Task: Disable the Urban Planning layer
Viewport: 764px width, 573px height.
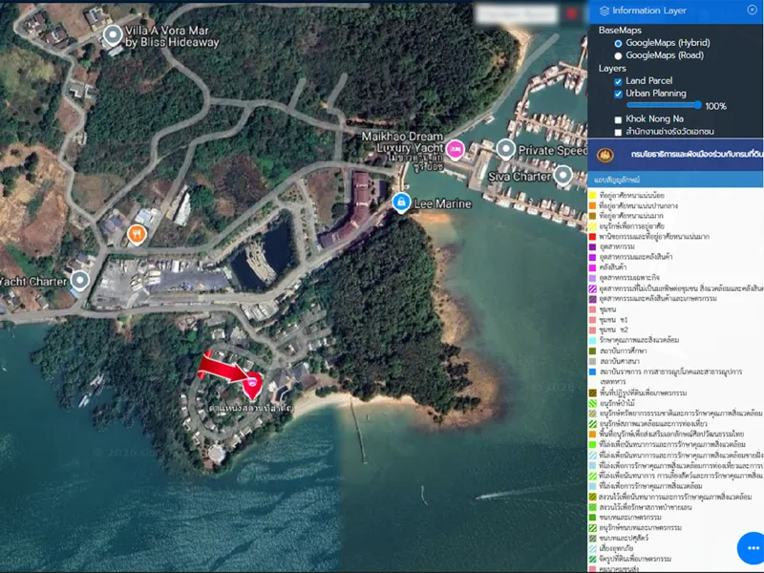Action: click(618, 95)
